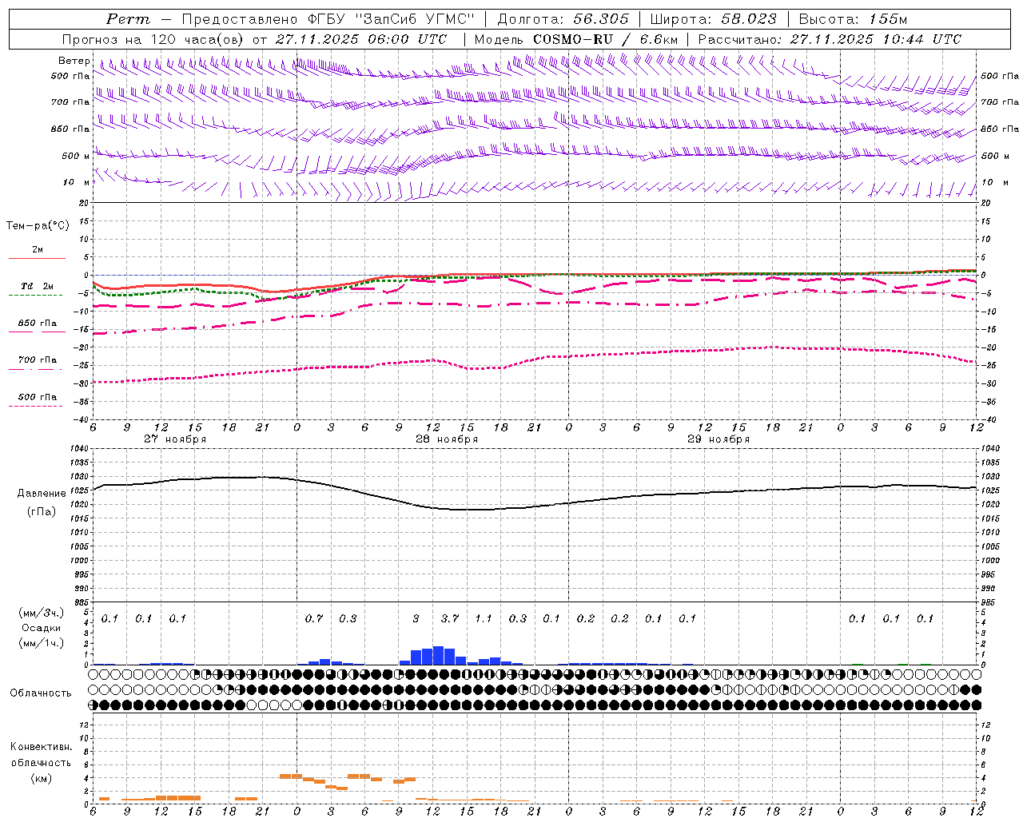Click the "Конвективн." convective cloud label
Screen dimensions: 1023x818
[x=41, y=747]
